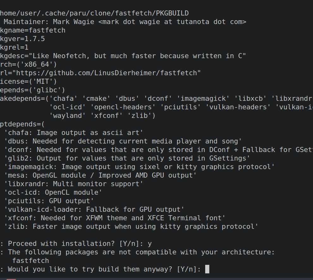Click the chafa ascii art optdepends line
Viewport: 313px width, 280px height.
point(74,133)
